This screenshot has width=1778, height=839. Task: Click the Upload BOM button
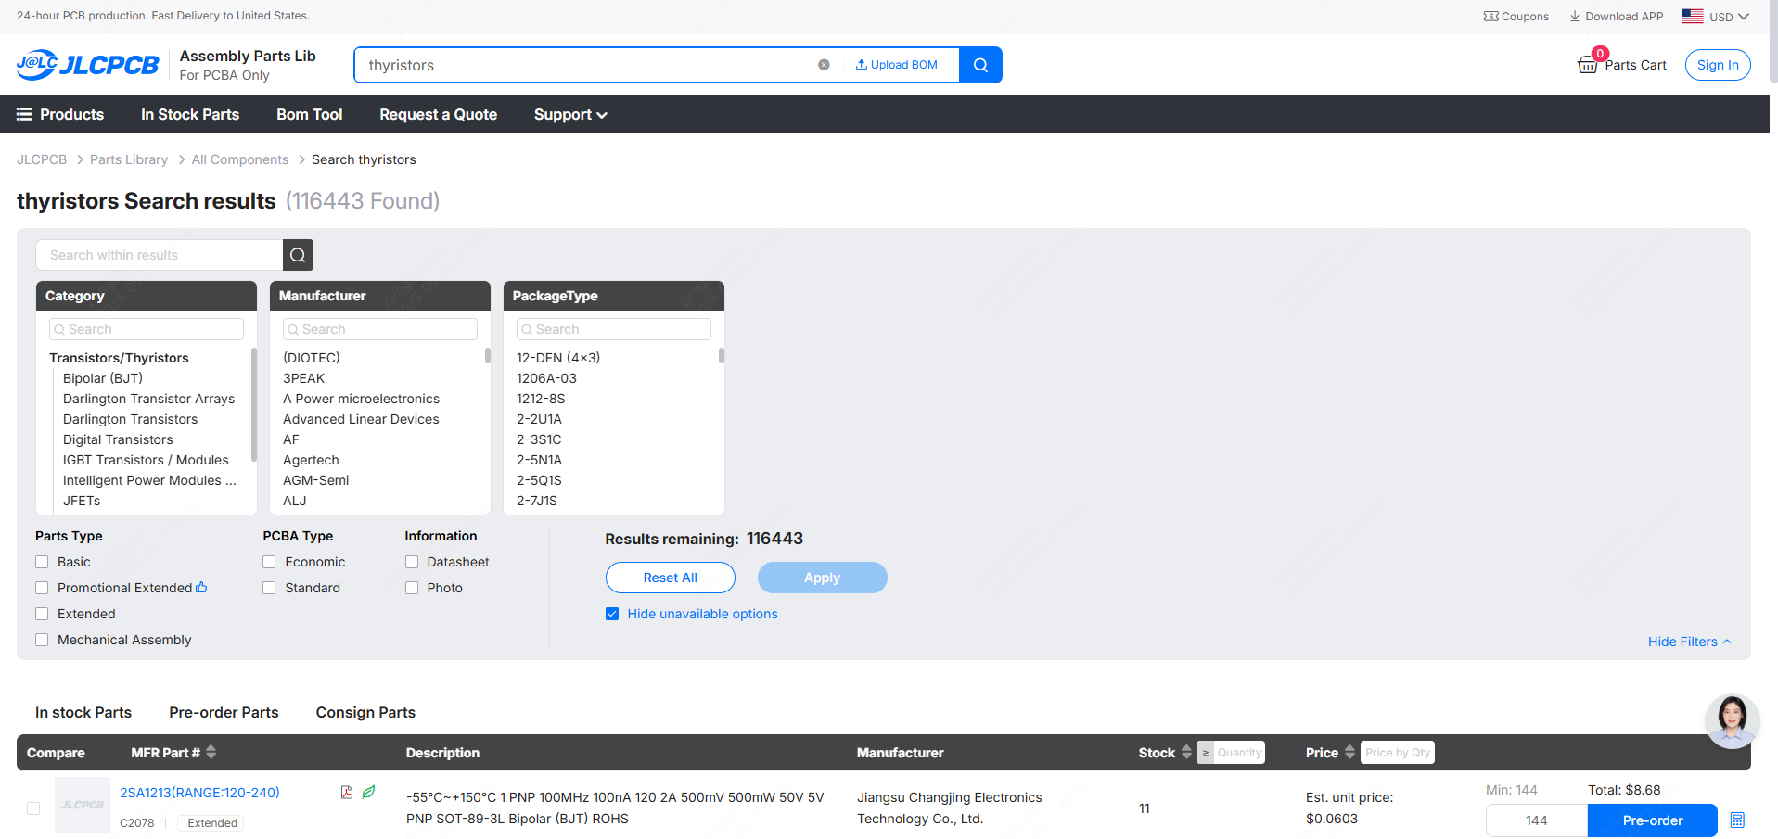[x=897, y=65]
